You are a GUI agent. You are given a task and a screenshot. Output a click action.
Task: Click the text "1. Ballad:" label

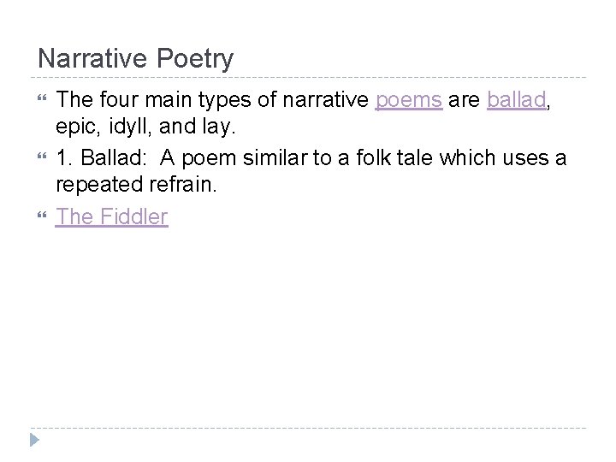pos(98,159)
